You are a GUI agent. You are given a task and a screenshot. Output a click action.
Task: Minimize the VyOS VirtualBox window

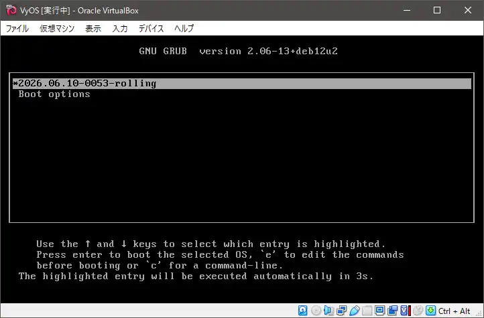pyautogui.click(x=407, y=10)
